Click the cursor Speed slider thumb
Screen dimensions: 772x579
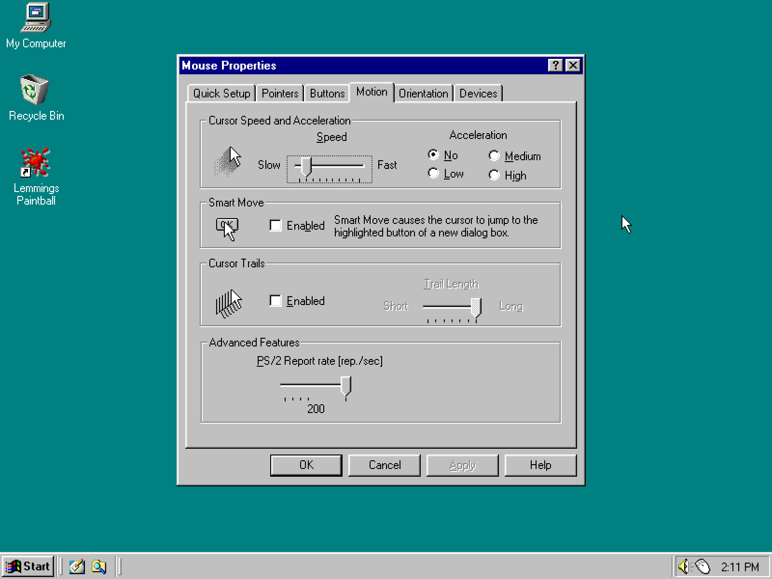306,166
